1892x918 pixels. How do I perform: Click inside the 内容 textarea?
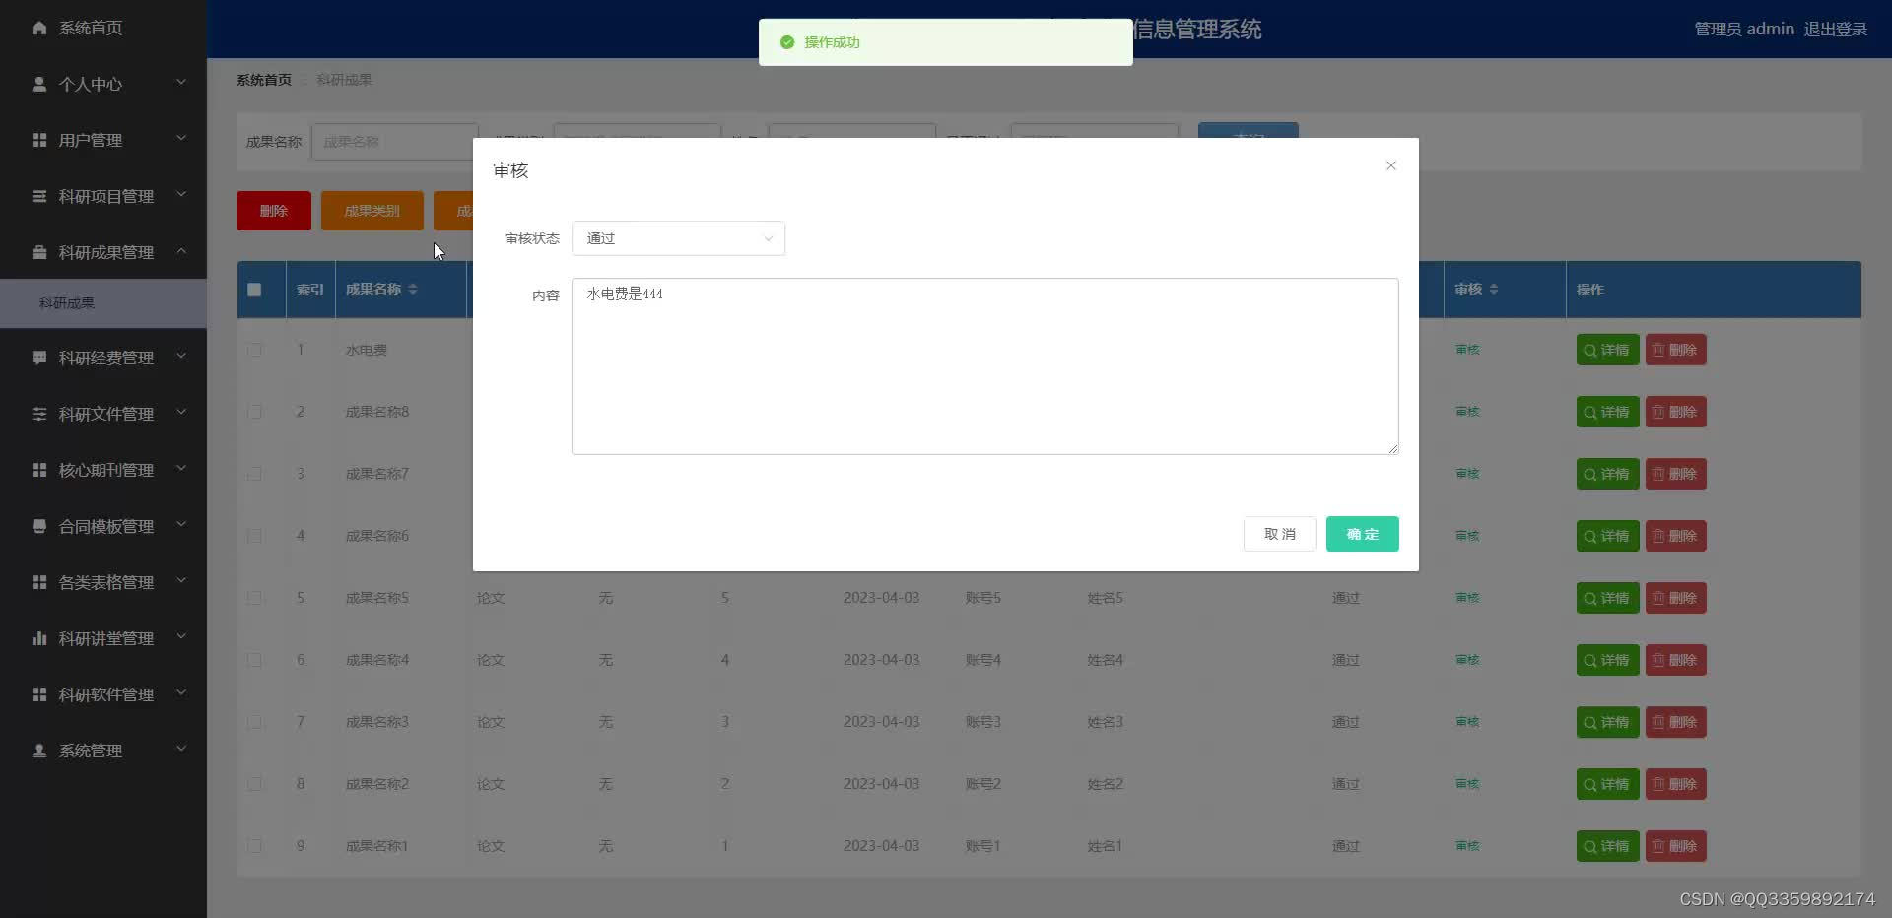point(985,366)
